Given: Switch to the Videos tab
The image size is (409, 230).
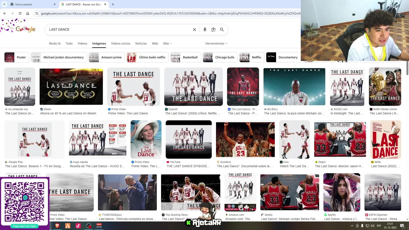Looking at the screenshot, I should point(82,43).
